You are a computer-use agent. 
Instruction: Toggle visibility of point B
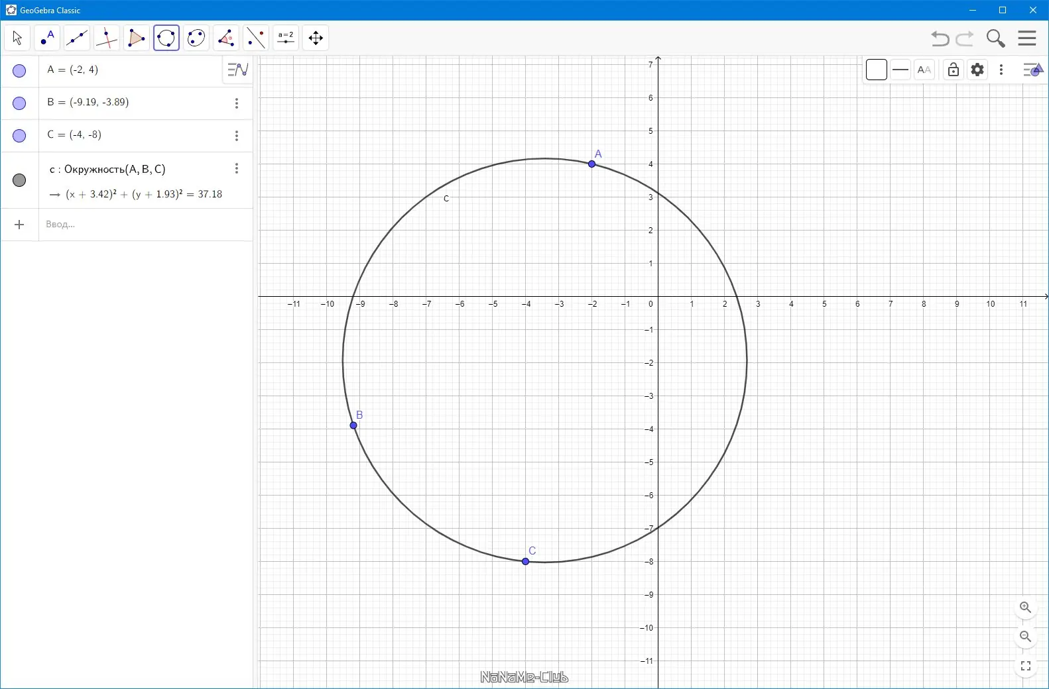(x=19, y=103)
